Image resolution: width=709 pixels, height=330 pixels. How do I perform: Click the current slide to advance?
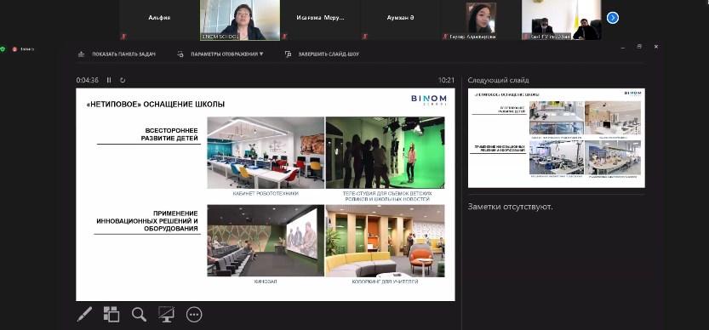point(266,195)
